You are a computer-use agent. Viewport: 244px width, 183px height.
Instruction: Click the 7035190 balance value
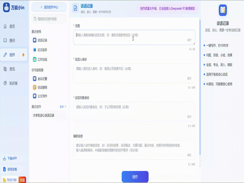click(x=12, y=180)
